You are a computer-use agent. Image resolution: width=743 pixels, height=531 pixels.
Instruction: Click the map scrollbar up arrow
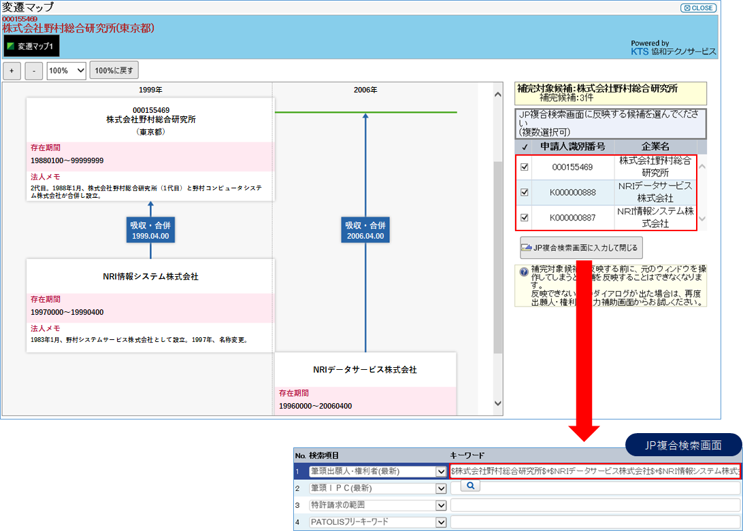[x=497, y=95]
